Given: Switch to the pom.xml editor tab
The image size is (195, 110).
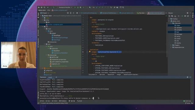Looking at the screenshot, I should (126, 13).
